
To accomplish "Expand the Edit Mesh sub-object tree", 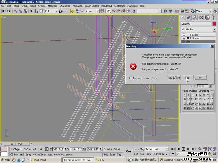I will (188, 38).
